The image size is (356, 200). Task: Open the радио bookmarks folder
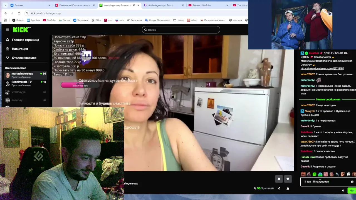178,20
